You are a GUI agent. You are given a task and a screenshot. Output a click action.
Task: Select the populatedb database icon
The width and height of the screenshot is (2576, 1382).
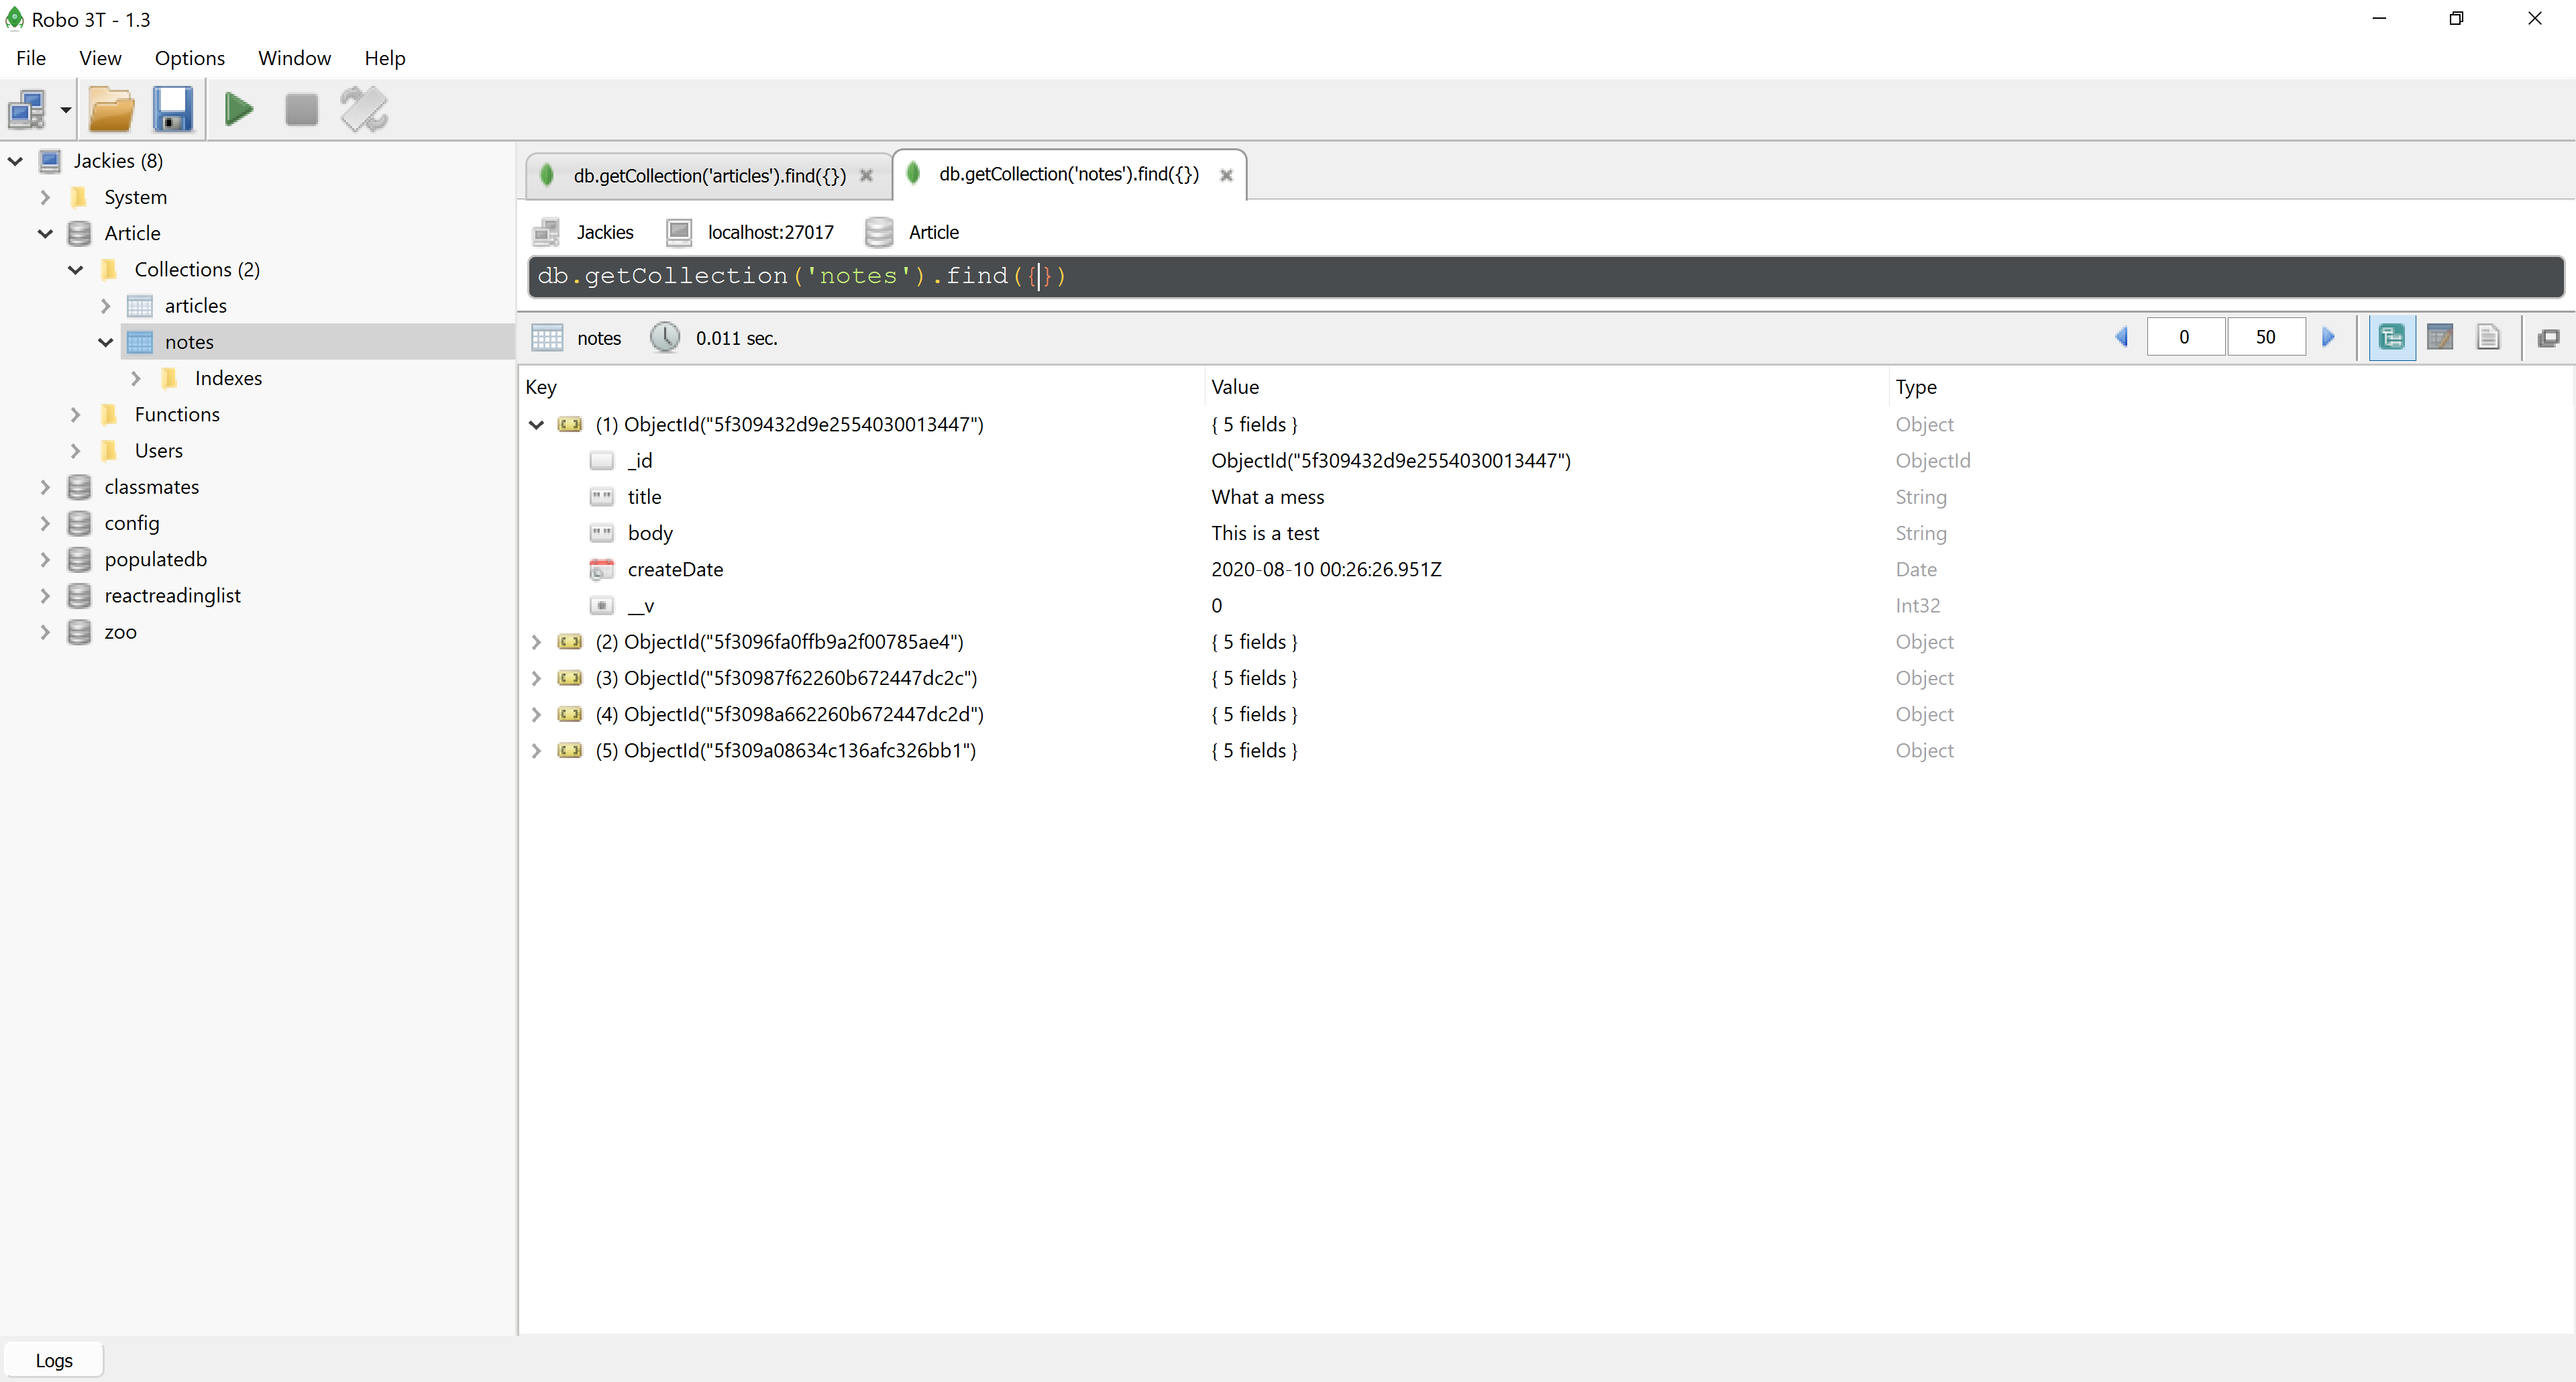79,560
